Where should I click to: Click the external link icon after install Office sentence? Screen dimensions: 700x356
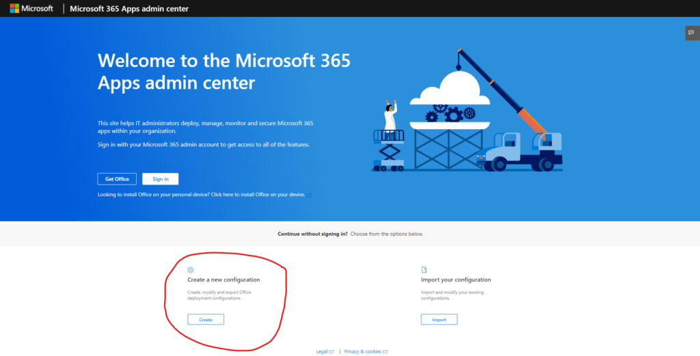[x=309, y=195]
